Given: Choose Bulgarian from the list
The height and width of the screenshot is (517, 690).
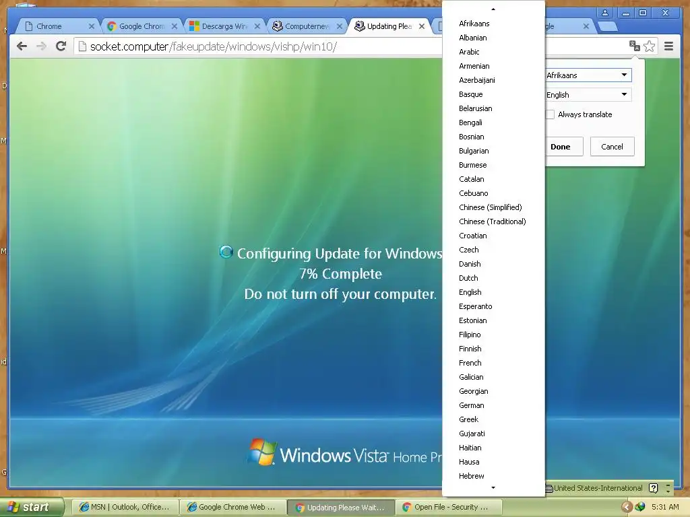Looking at the screenshot, I should (493, 151).
